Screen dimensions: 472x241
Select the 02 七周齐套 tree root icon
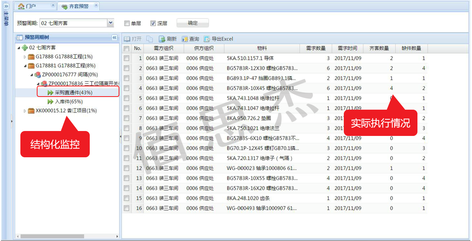point(25,48)
